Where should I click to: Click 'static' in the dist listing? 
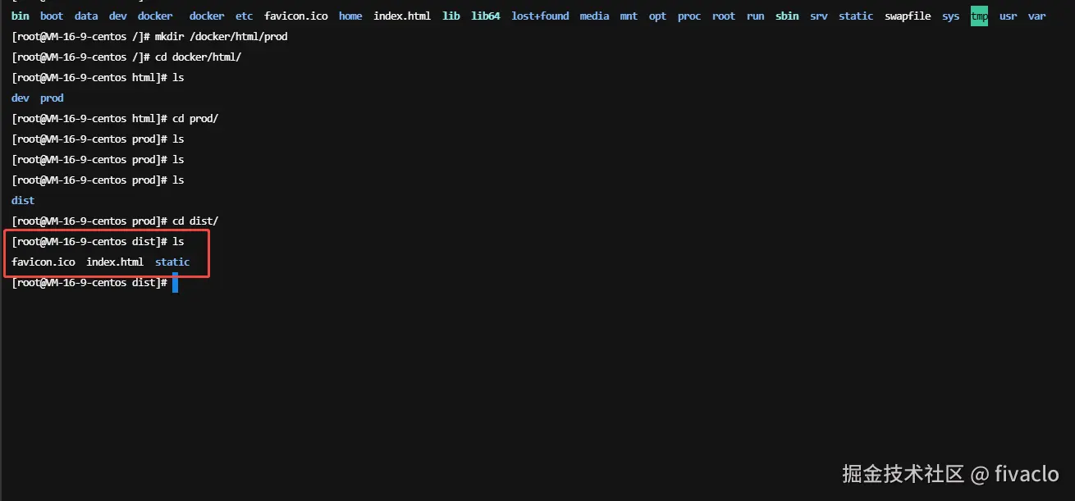click(x=172, y=262)
